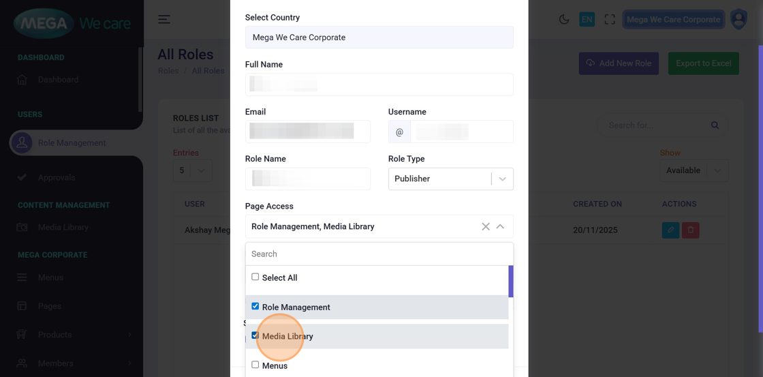
Task: Click the Page Access list scrollbar
Action: 511,282
